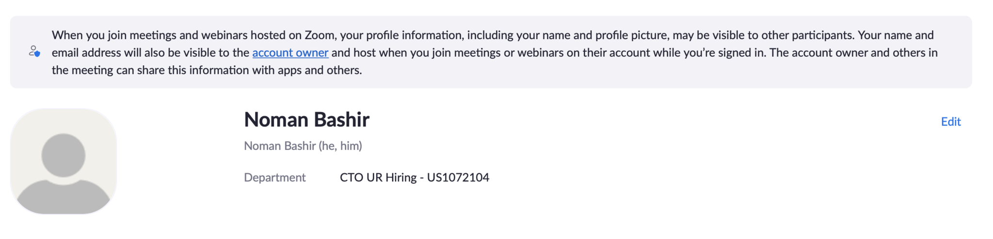The image size is (993, 239).
Task: Click the head circle of avatar silhouette
Action: pos(64,155)
